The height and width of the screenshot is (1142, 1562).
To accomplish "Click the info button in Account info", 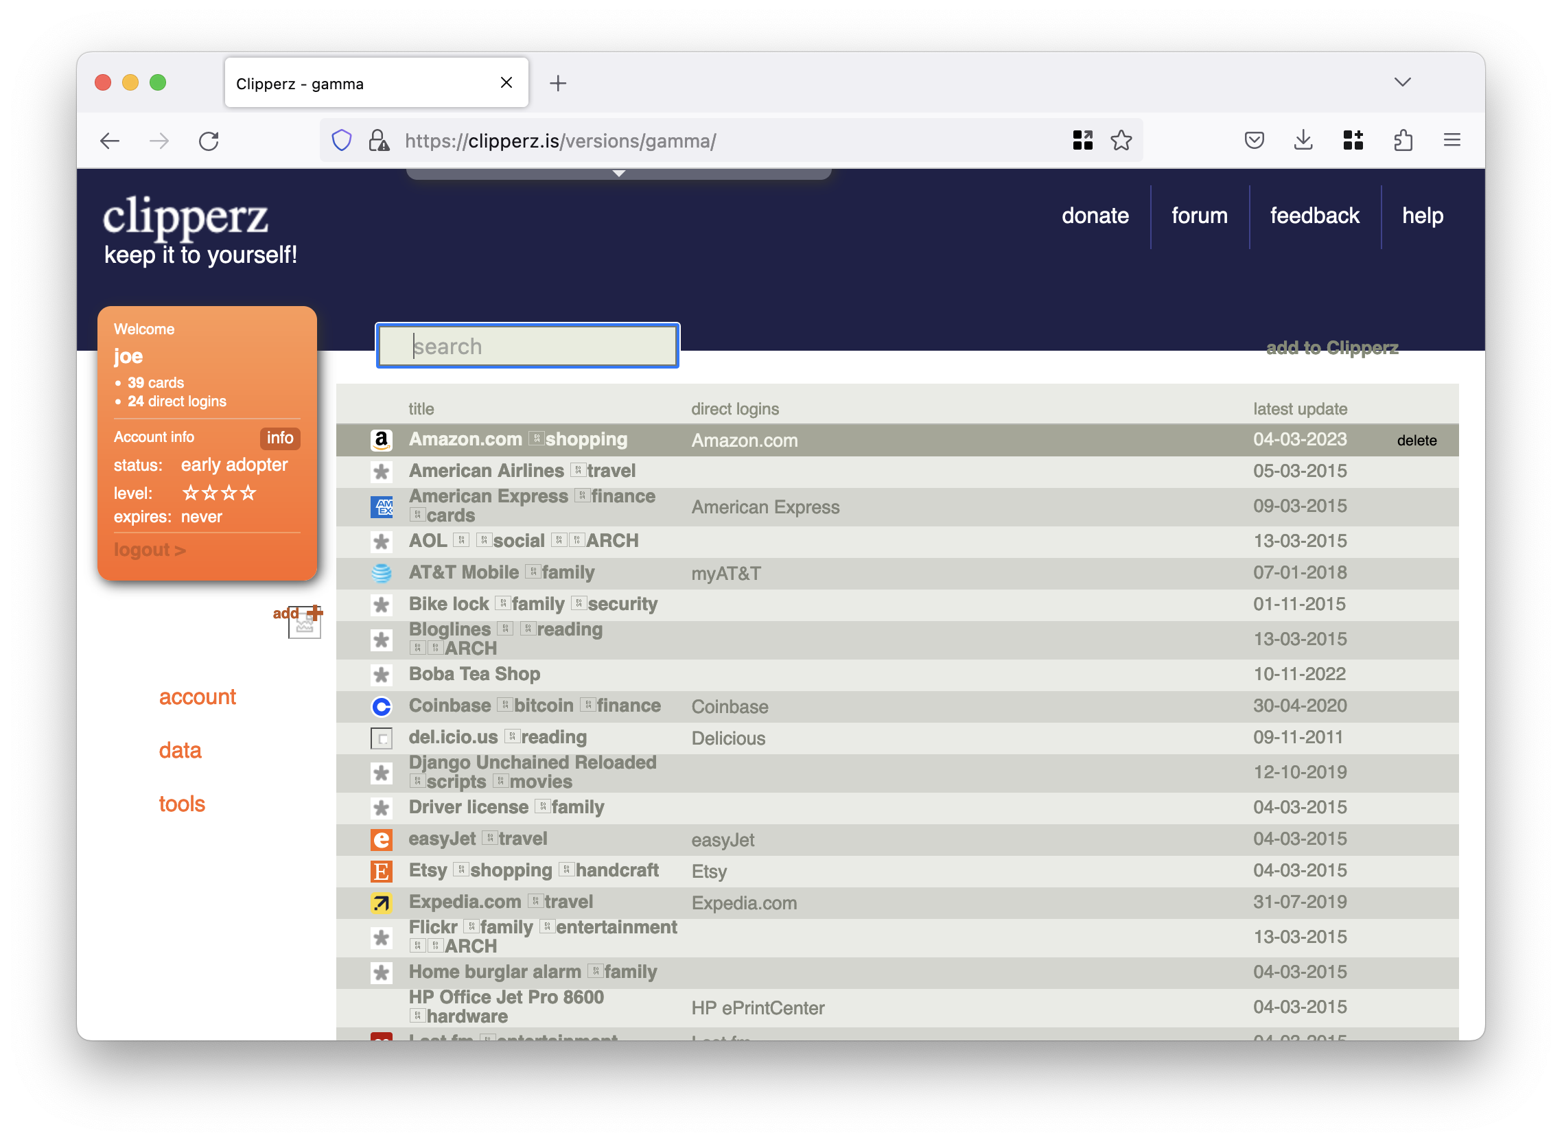I will pos(280,438).
